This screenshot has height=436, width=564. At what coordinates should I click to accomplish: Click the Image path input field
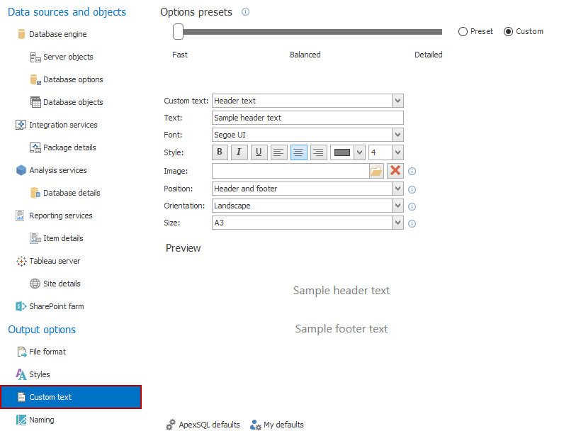291,171
